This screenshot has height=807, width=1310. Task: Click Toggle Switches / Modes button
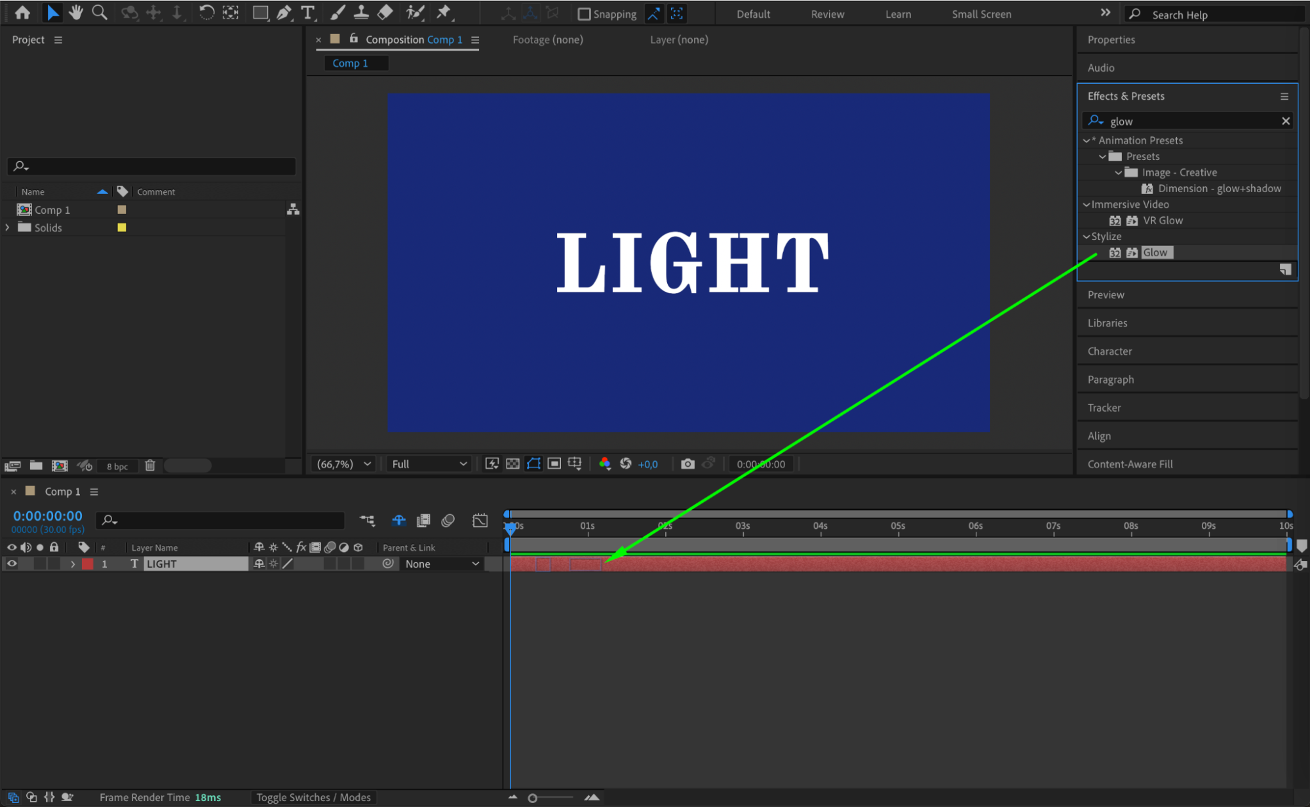click(x=313, y=797)
